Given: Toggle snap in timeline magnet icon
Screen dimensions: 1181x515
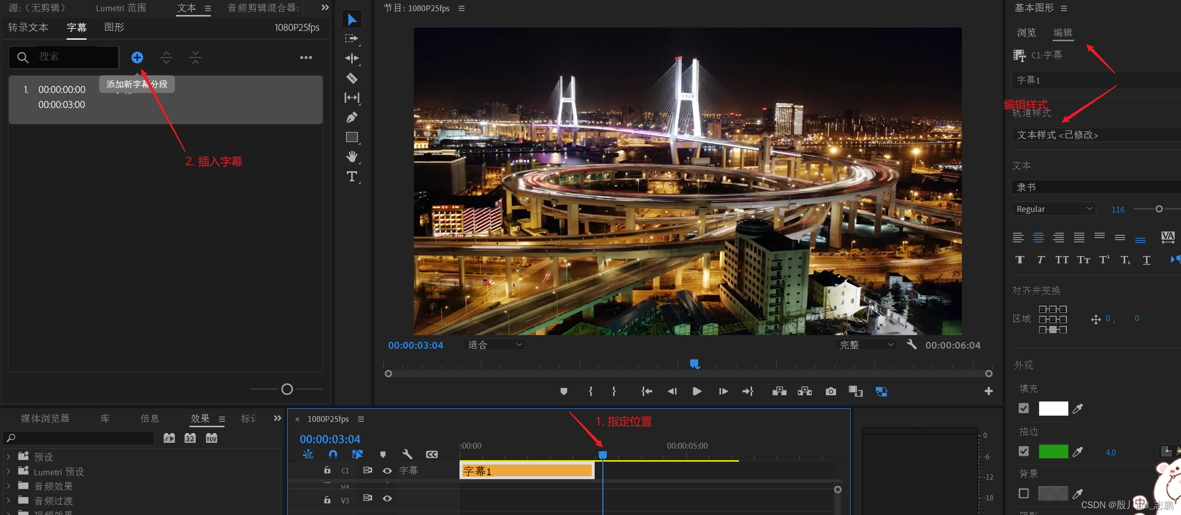Looking at the screenshot, I should tap(333, 454).
